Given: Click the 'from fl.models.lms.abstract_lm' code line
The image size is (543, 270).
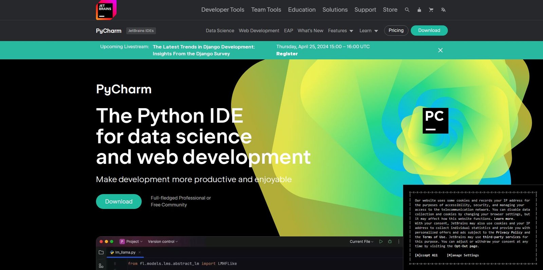Looking at the screenshot, I should pos(182,264).
